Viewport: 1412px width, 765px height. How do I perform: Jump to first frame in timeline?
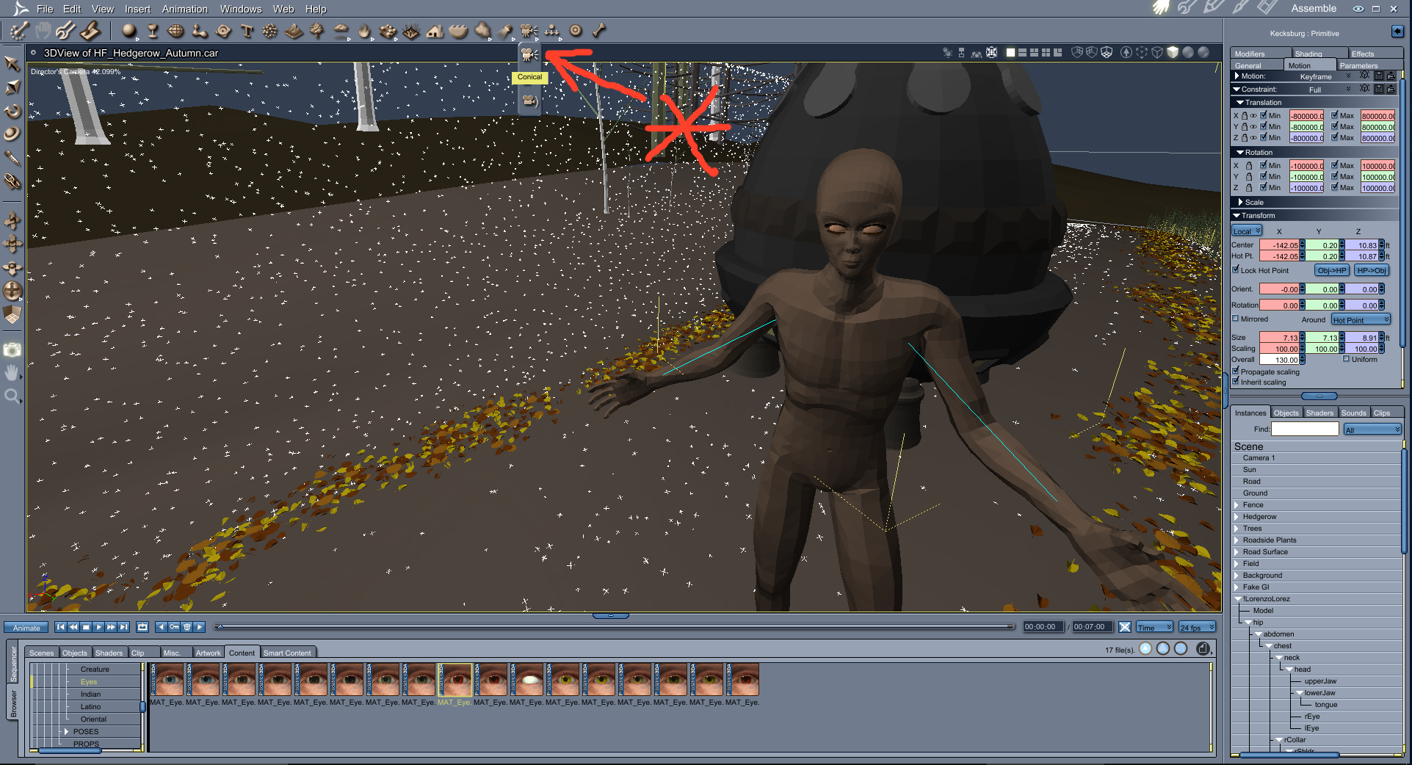[x=61, y=627]
